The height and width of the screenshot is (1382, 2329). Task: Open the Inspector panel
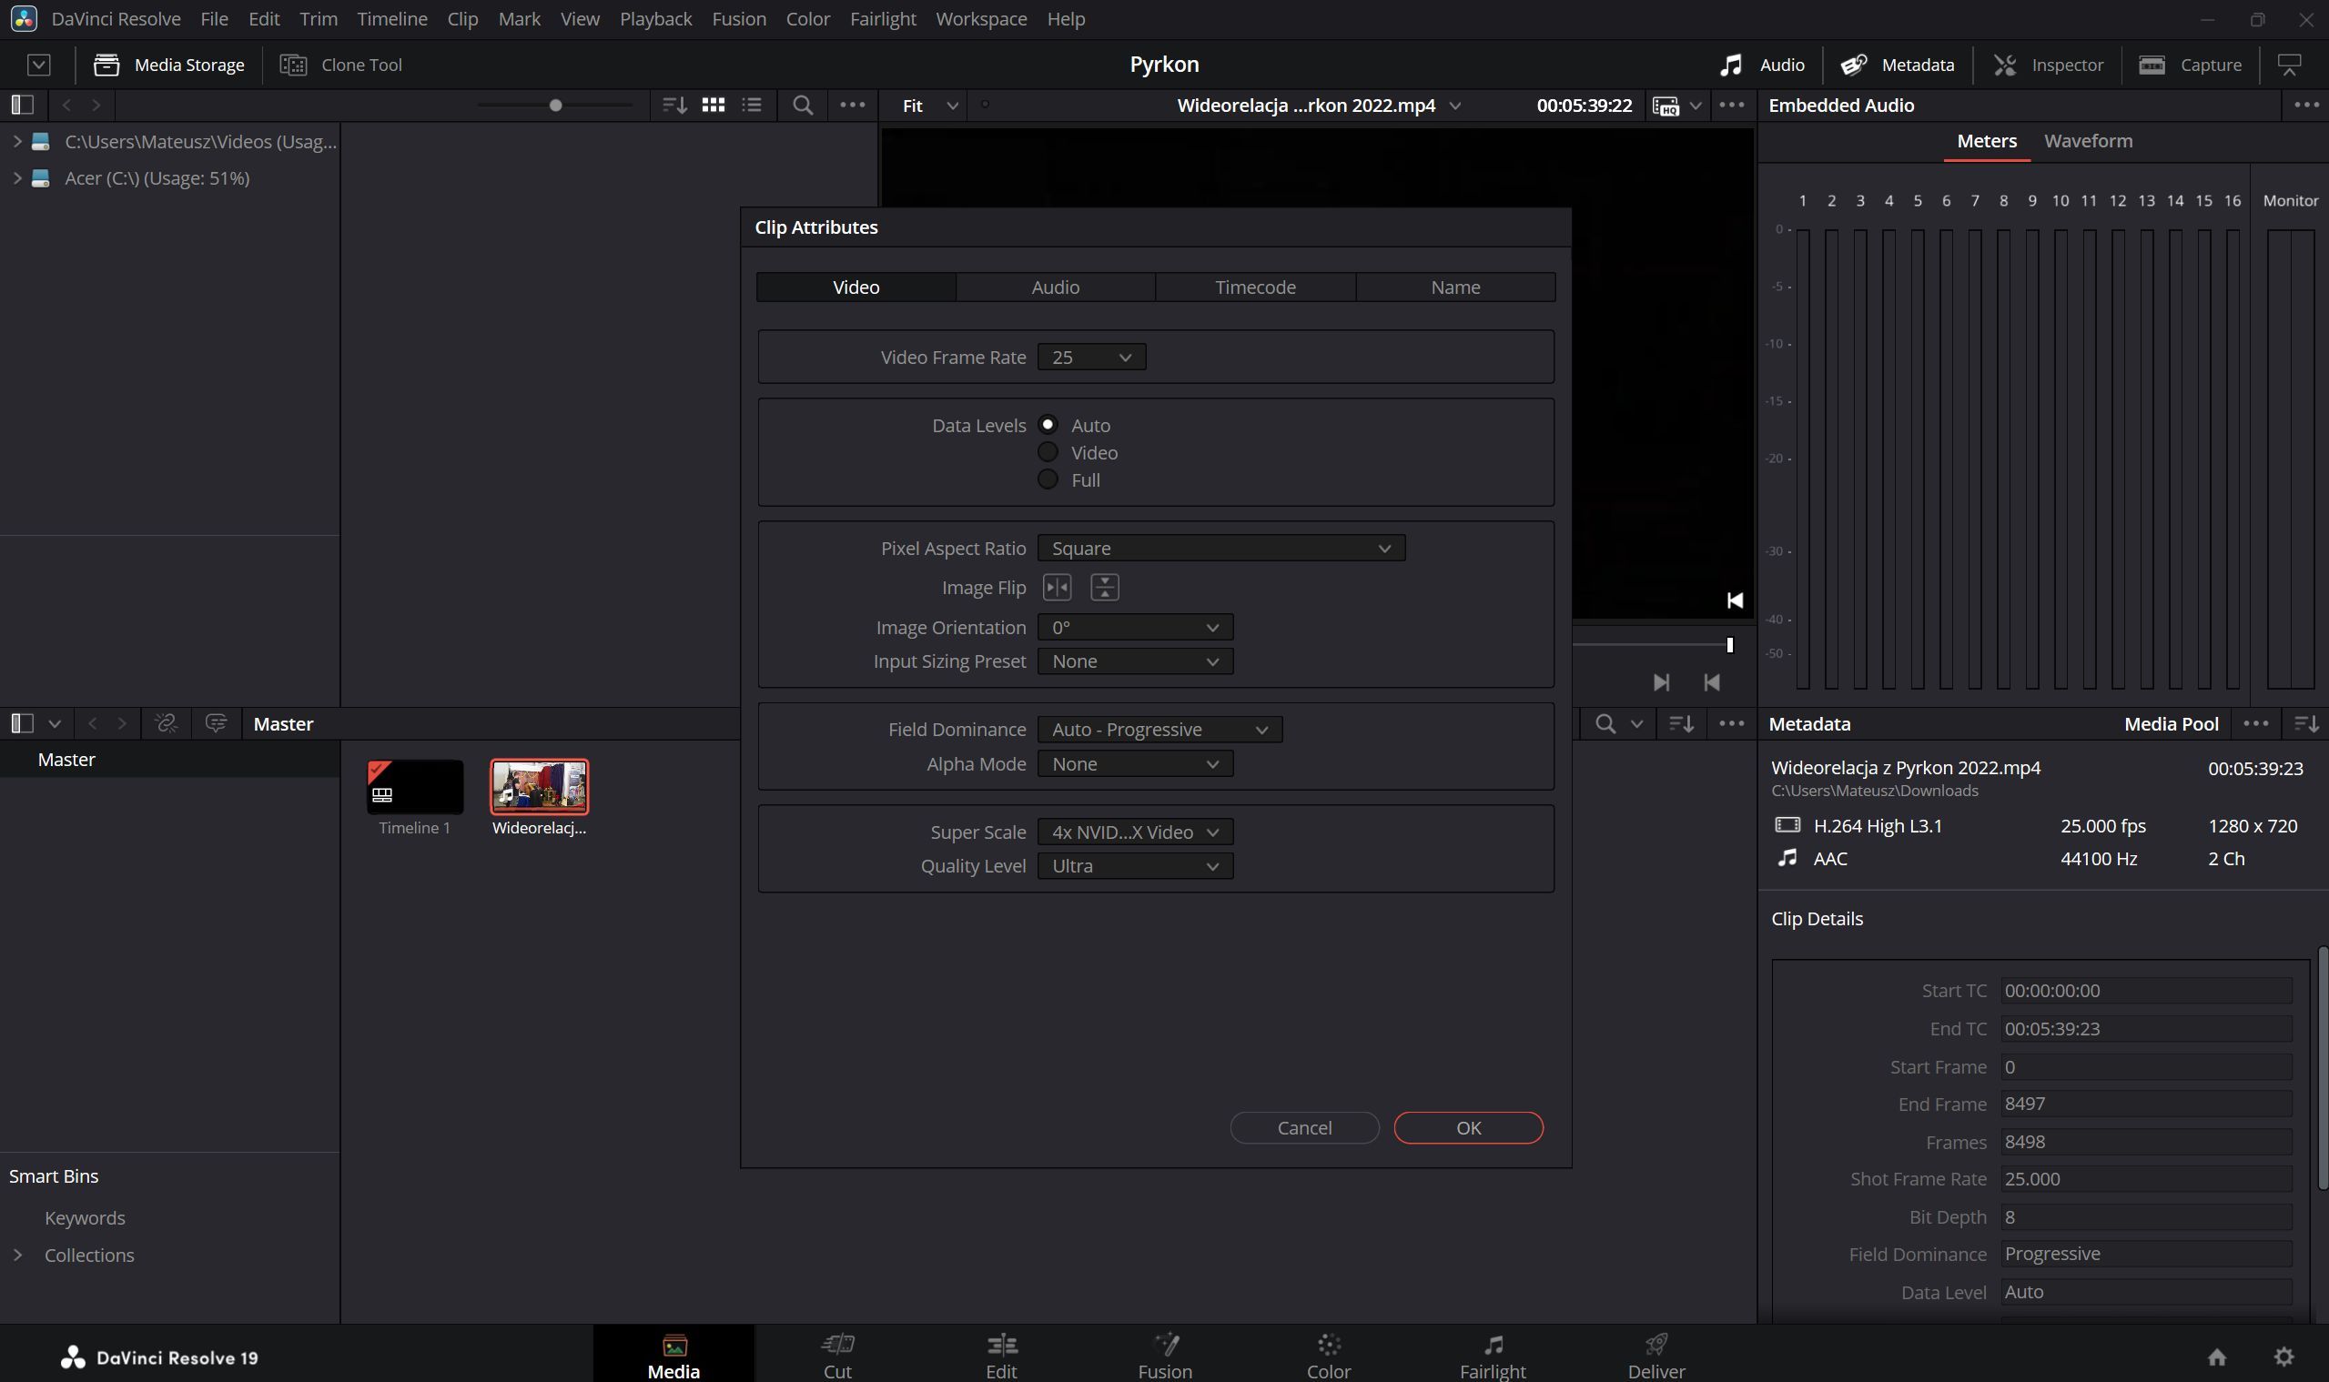tap(2048, 65)
